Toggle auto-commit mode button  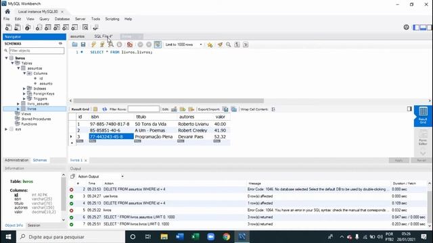(158, 45)
